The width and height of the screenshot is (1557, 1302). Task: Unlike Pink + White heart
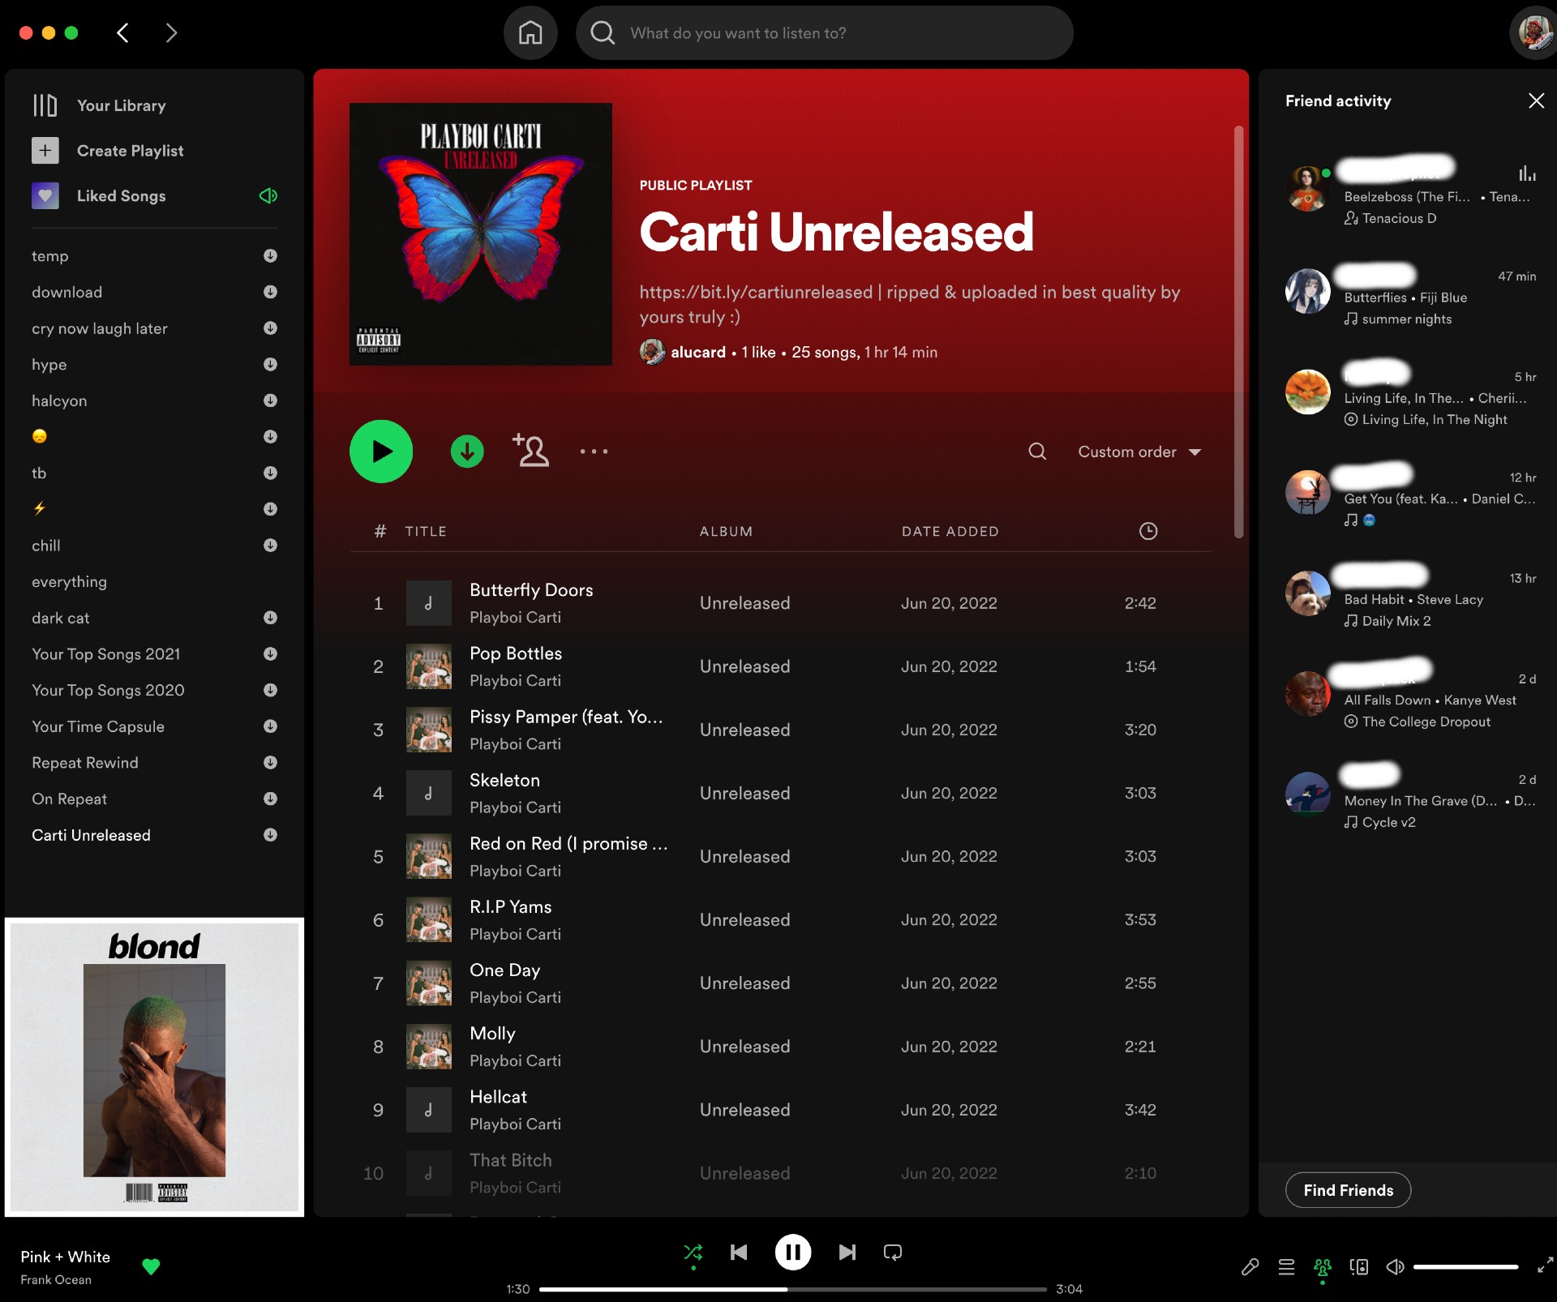pos(151,1266)
